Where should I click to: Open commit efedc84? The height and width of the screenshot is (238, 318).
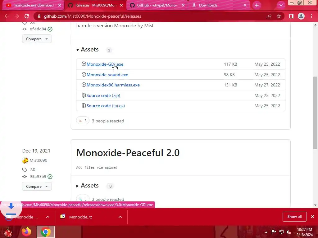click(x=38, y=29)
